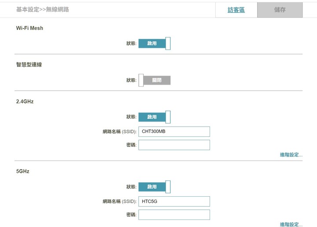Viewport: 317px width, 227px height.
Task: Expand 2.4GHz 進階設定 advanced settings
Action: click(291, 155)
